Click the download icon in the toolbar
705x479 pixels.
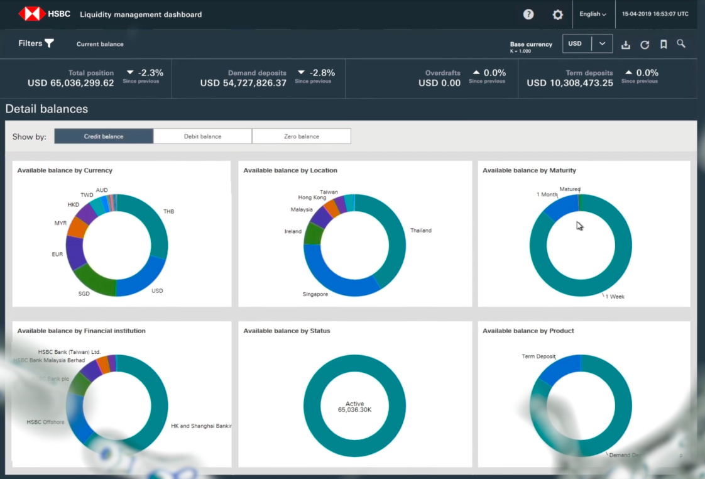point(625,45)
